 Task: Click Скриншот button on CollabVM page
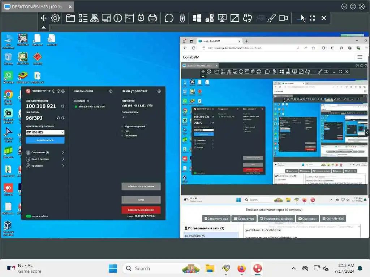[307, 219]
